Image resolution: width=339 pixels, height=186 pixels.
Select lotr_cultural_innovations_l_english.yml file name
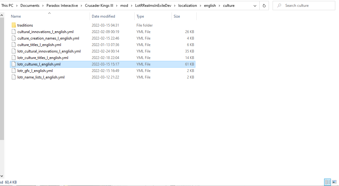pyautogui.click(x=49, y=51)
